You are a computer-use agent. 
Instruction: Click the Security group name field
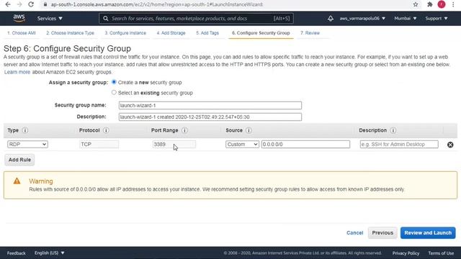coord(210,106)
